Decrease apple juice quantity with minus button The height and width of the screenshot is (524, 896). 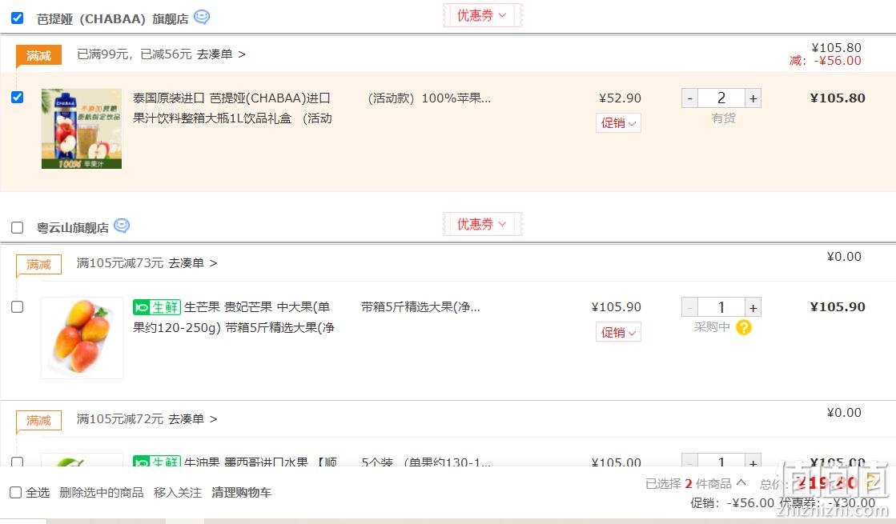pos(689,98)
